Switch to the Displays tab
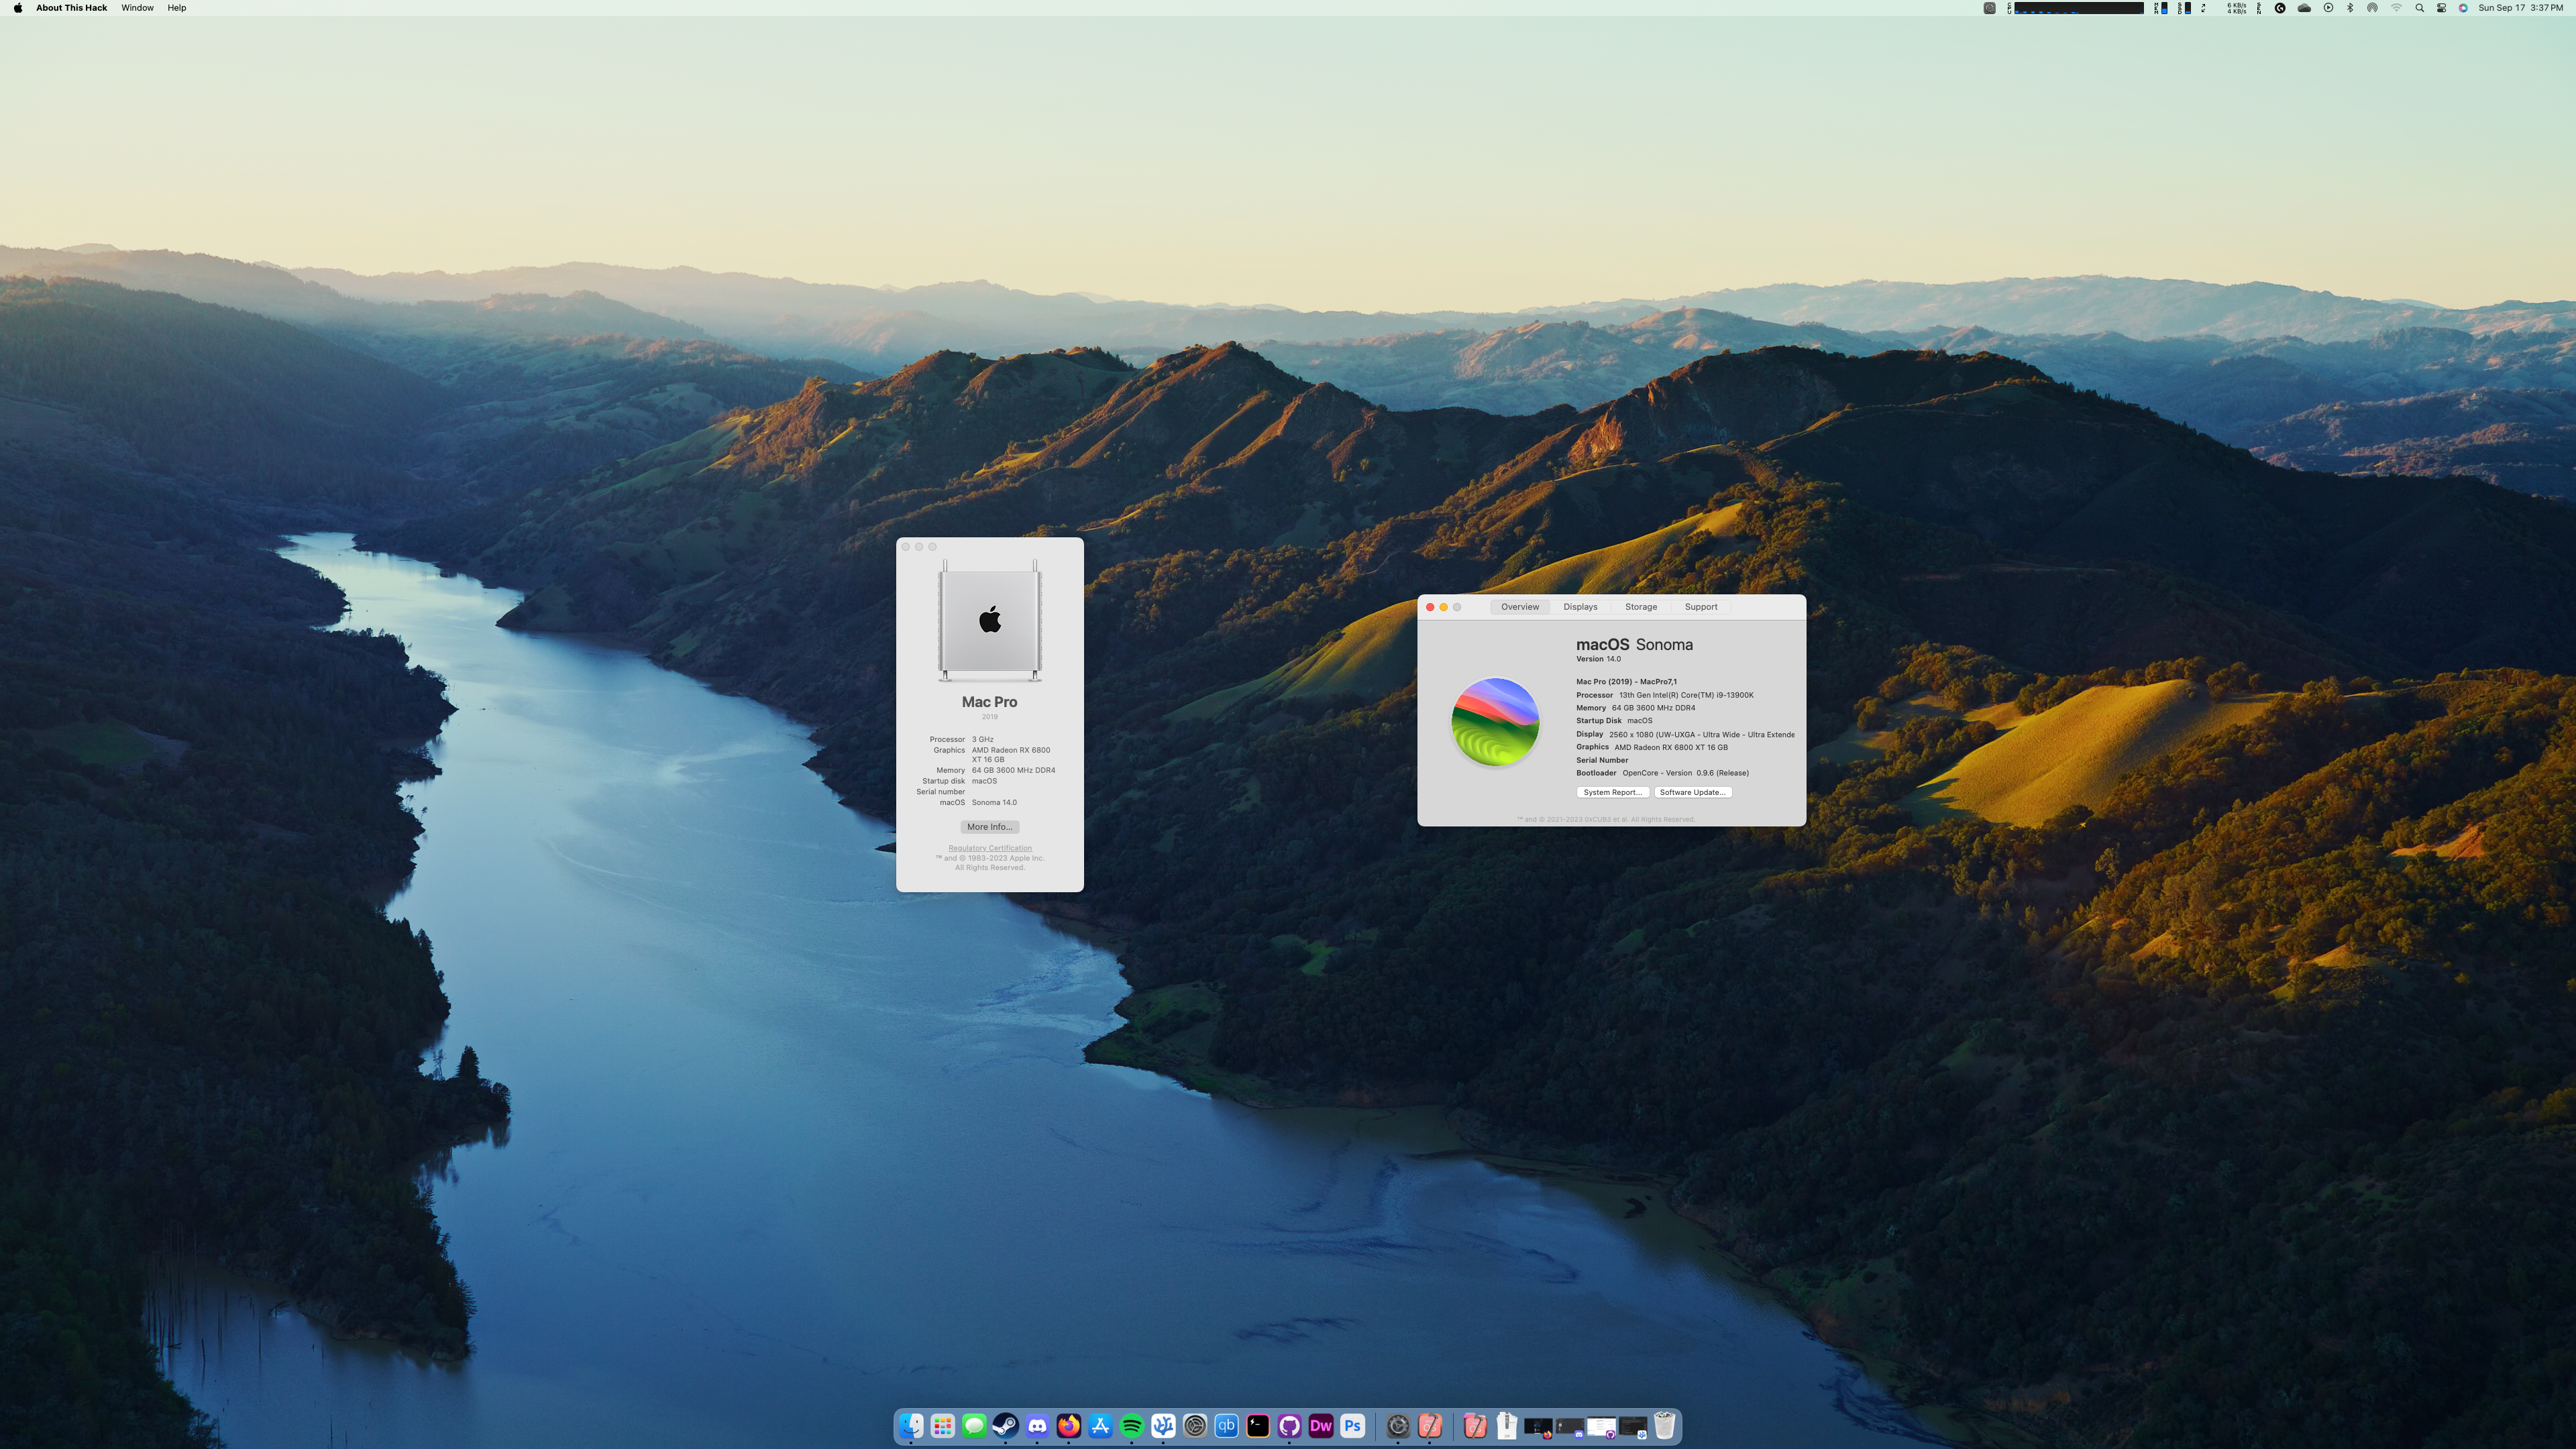This screenshot has width=2576, height=1449. coord(1580,607)
